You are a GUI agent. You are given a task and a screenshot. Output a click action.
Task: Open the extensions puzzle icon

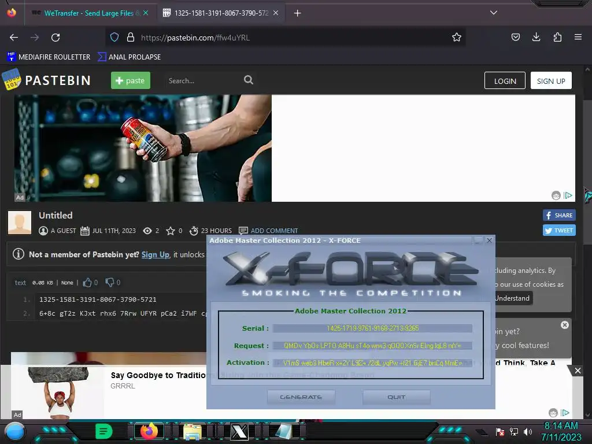point(557,38)
